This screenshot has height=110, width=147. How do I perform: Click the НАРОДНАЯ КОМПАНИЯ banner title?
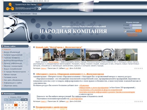[x=73, y=31]
